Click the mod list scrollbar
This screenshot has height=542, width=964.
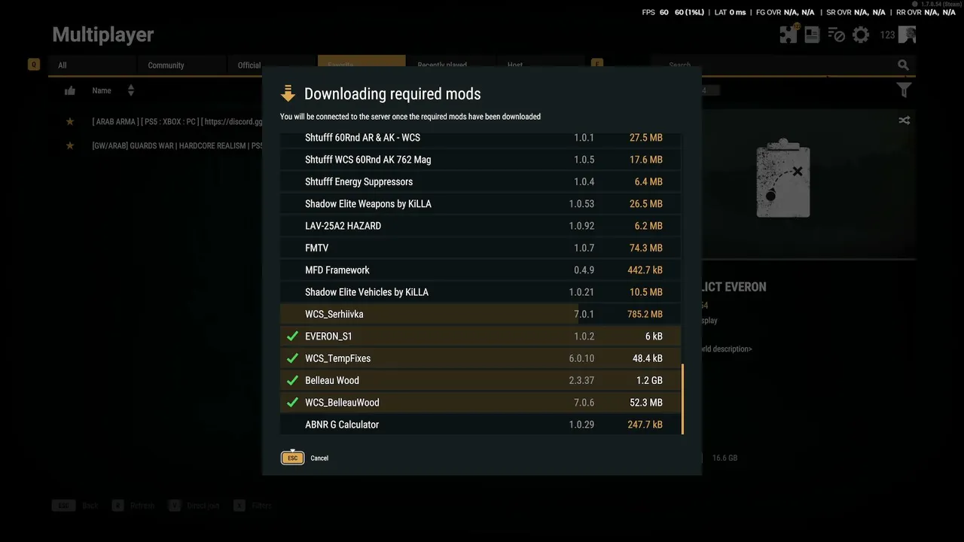(x=682, y=400)
